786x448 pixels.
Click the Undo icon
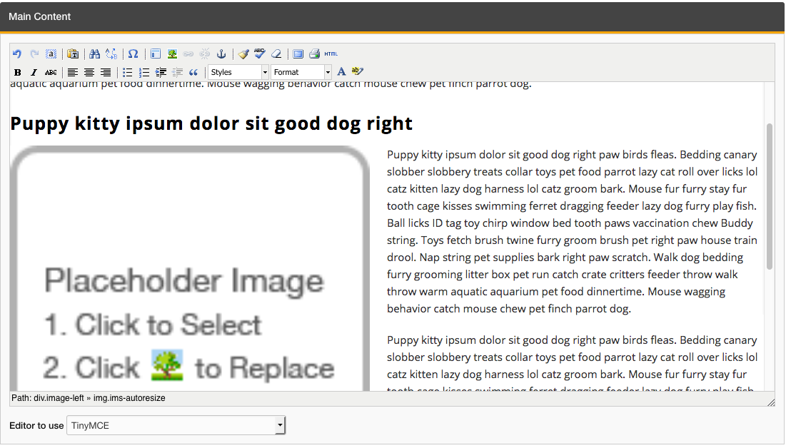pyautogui.click(x=17, y=54)
